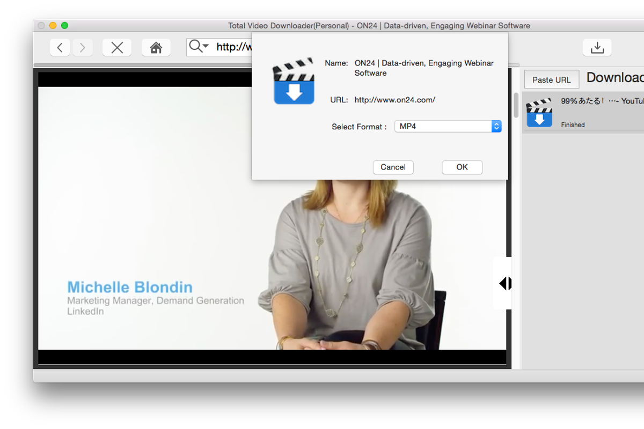Open the search magnifier dropdown

coord(199,47)
